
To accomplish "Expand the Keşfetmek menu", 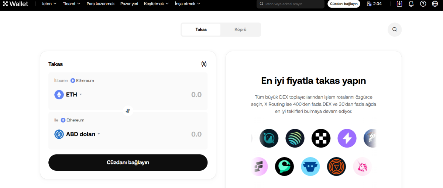I will tap(156, 4).
